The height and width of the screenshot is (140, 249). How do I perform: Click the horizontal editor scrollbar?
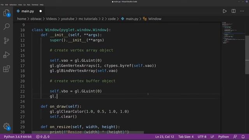pyautogui.click(x=88, y=132)
